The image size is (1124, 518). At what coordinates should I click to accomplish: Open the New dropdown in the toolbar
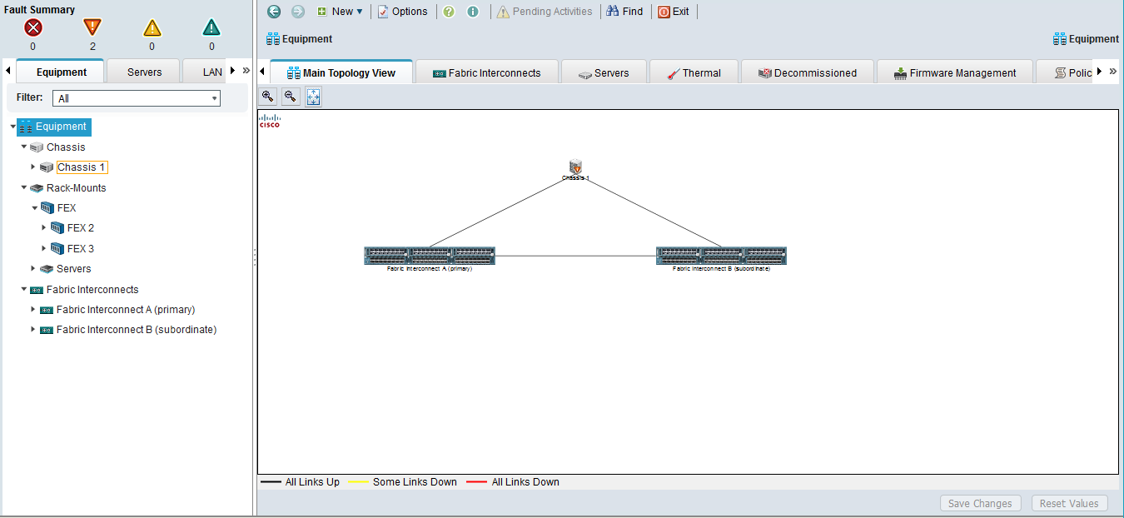click(x=340, y=12)
